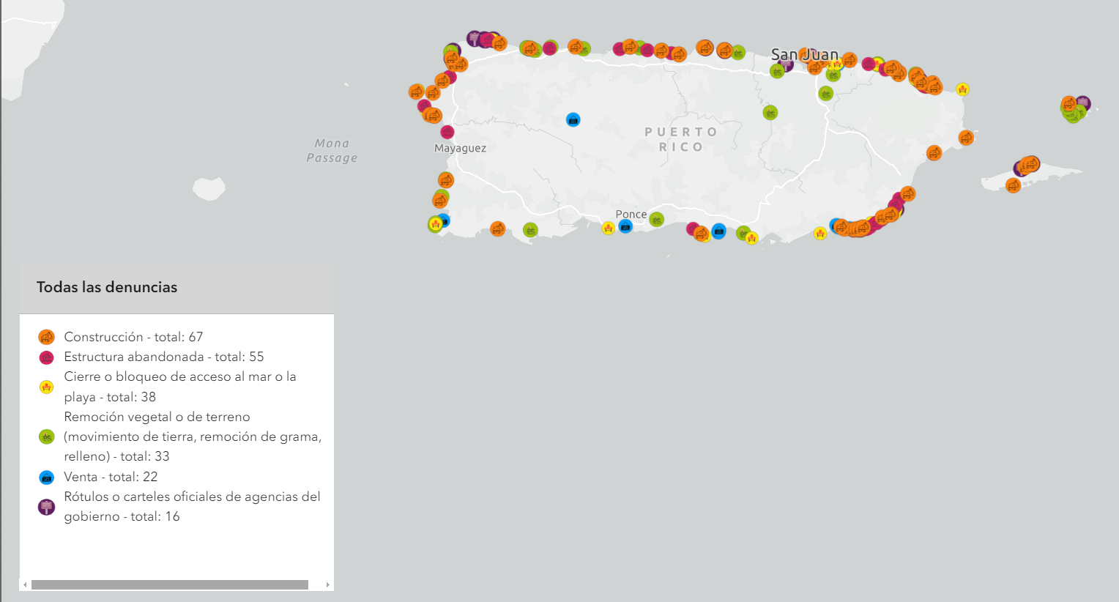Select green marker in interior south of San Juan
This screenshot has width=1119, height=602.
tap(770, 113)
